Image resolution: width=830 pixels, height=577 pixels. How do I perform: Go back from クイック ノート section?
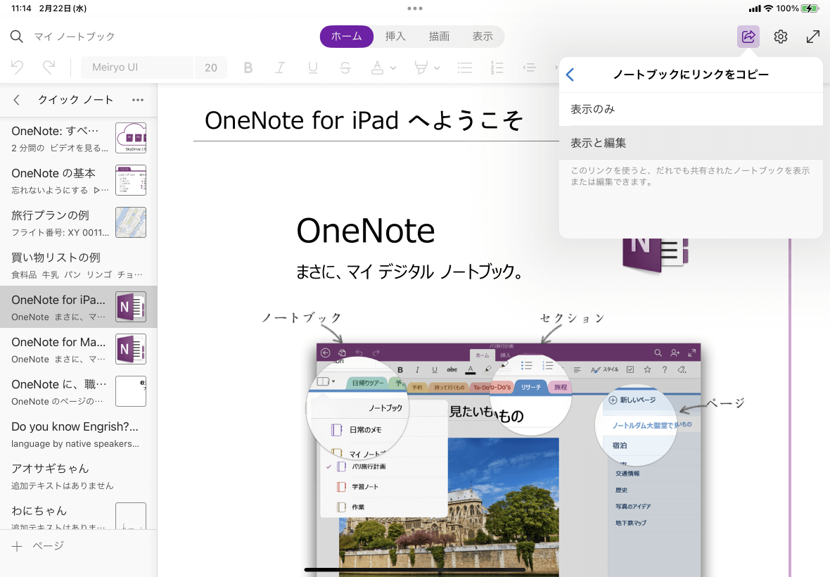coord(16,100)
